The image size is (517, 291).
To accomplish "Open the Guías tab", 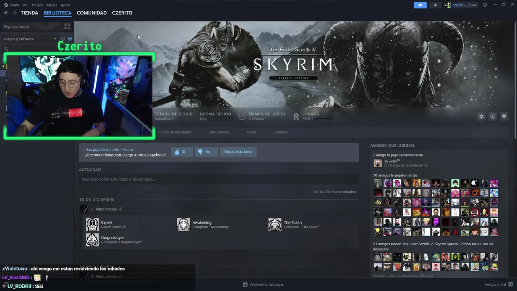I will [x=252, y=132].
